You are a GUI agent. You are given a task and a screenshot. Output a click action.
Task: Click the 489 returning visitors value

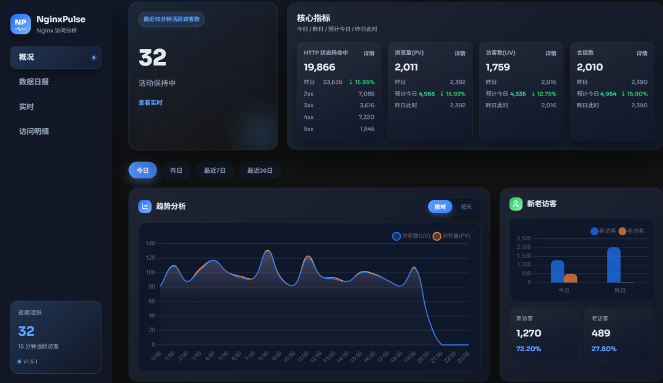[600, 333]
